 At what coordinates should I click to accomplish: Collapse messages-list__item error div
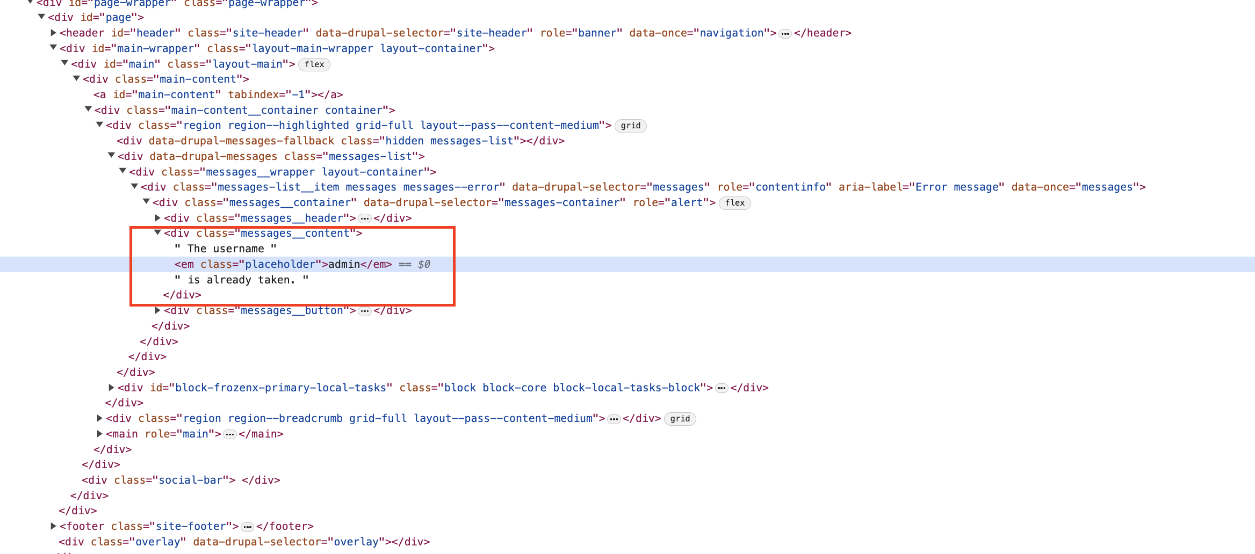click(x=134, y=187)
